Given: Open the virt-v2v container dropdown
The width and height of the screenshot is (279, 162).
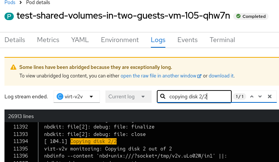Looking at the screenshot, I should 77,96.
